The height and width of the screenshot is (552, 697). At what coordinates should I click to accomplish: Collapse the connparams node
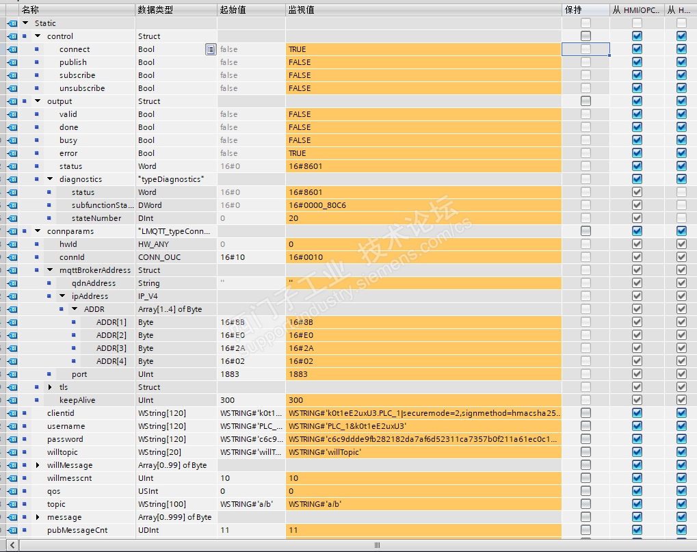pos(38,231)
